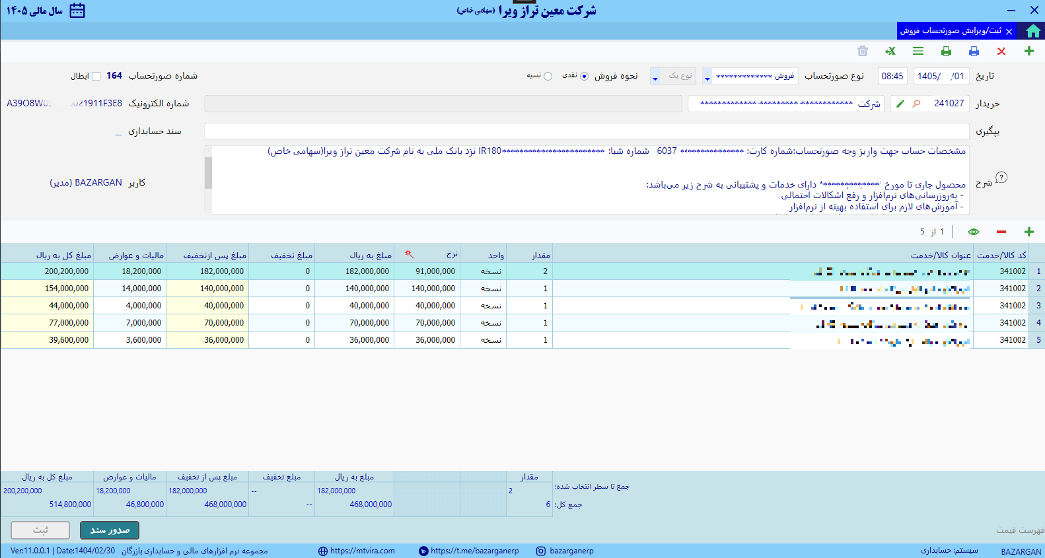Image resolution: width=1045 pixels, height=558 pixels.
Task: Check the ابطال (void) checkbox
Action: 96,76
